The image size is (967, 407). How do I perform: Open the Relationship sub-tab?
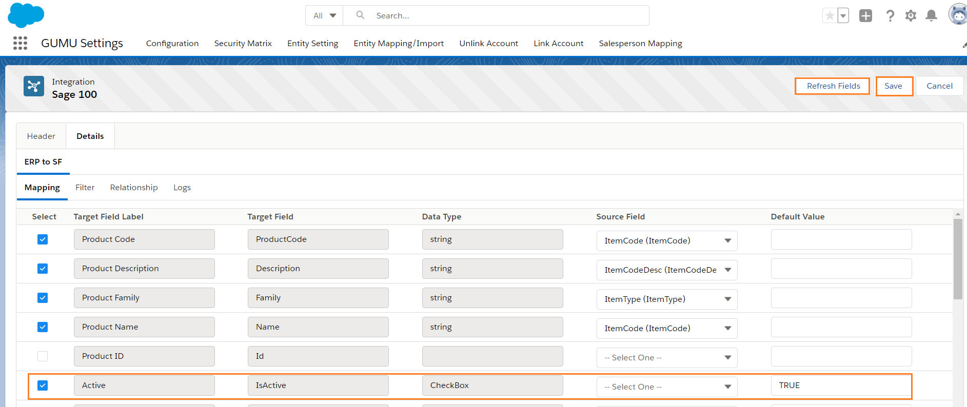pos(134,188)
